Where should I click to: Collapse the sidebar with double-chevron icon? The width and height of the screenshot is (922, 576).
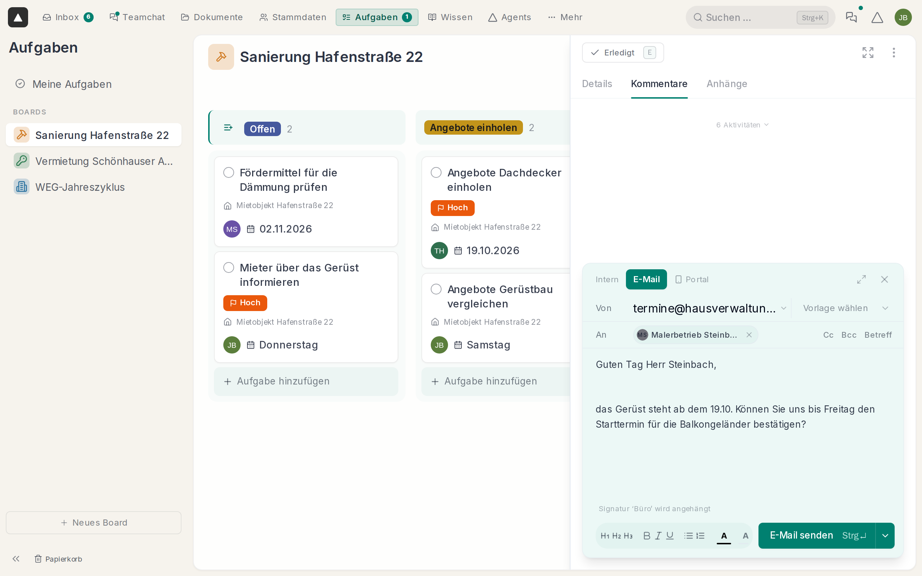(x=16, y=558)
